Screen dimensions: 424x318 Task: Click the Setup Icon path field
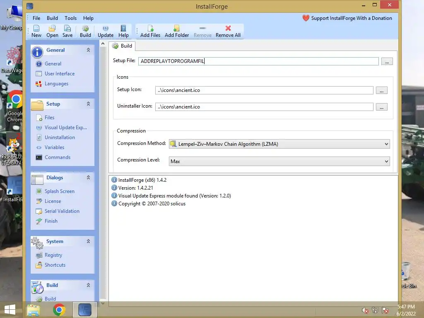point(264,90)
